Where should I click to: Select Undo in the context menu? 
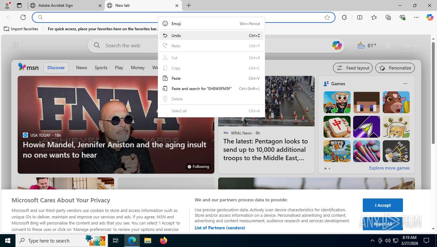pos(211,35)
